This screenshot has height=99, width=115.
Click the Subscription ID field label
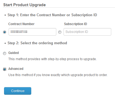click(x=75, y=24)
